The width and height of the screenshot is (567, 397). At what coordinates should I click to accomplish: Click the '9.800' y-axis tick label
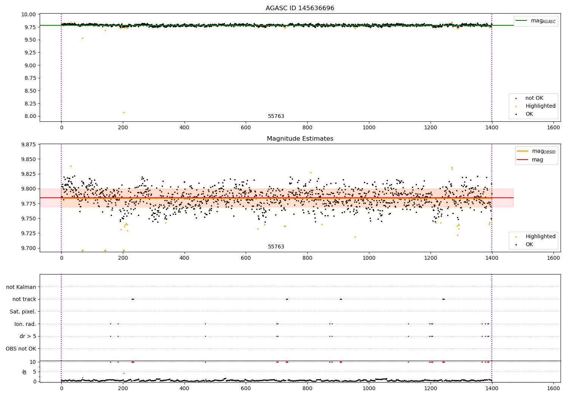pyautogui.click(x=29, y=189)
